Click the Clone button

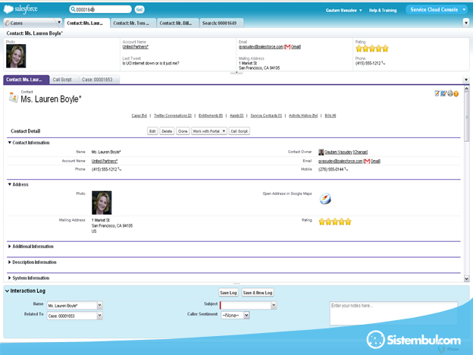click(183, 131)
